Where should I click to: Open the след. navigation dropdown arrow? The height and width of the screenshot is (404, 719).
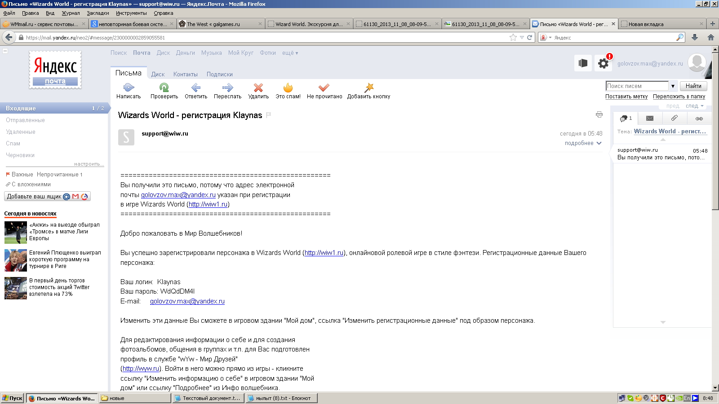pyautogui.click(x=702, y=106)
